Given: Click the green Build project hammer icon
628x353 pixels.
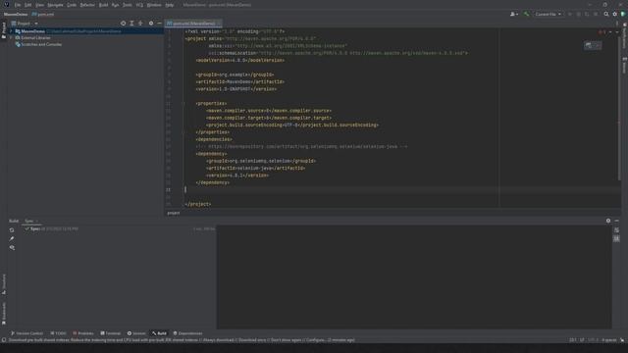Looking at the screenshot, I should pyautogui.click(x=526, y=14).
